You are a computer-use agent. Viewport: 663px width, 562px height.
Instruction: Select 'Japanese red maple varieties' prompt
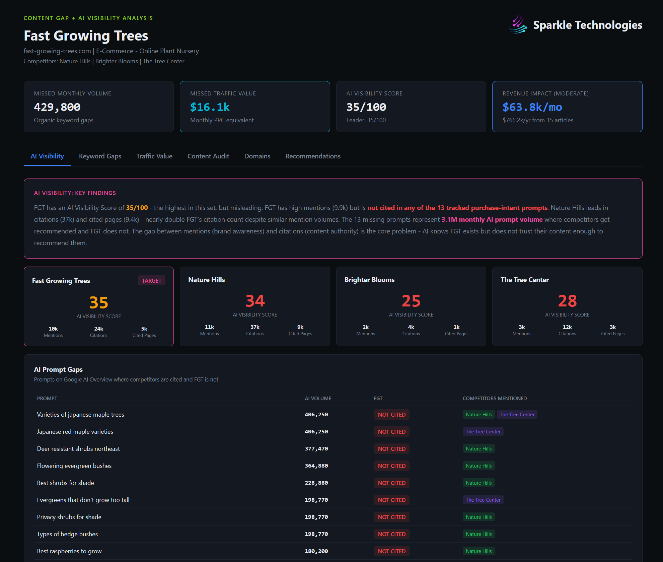tap(75, 432)
